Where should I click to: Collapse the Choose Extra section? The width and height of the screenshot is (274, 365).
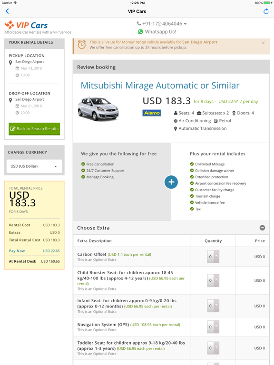pyautogui.click(x=263, y=228)
